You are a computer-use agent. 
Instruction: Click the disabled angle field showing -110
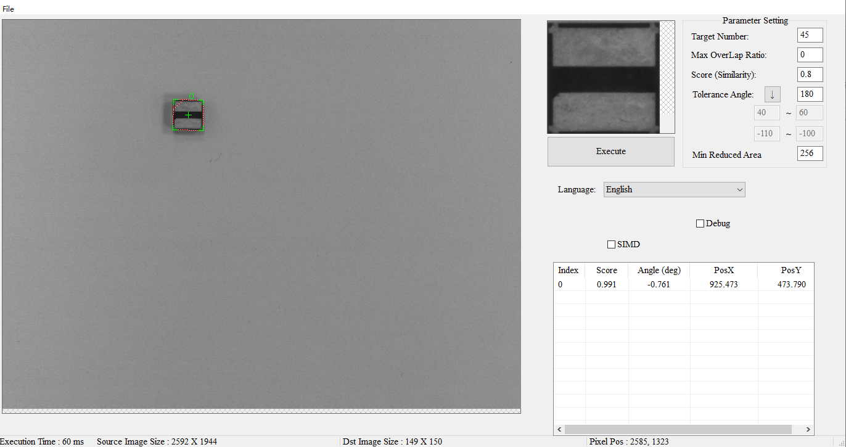tap(767, 133)
